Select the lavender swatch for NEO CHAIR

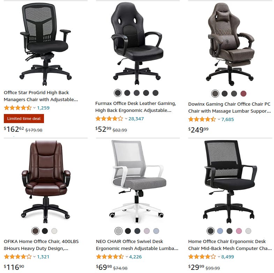(x=147, y=231)
